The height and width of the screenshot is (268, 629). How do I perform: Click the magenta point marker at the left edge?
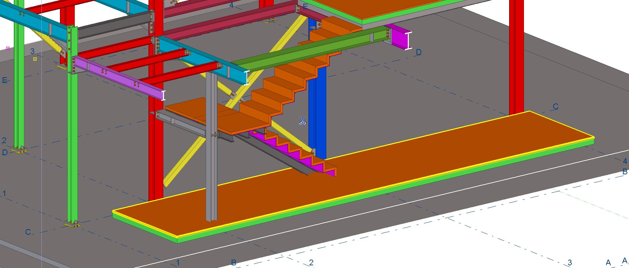(8, 48)
